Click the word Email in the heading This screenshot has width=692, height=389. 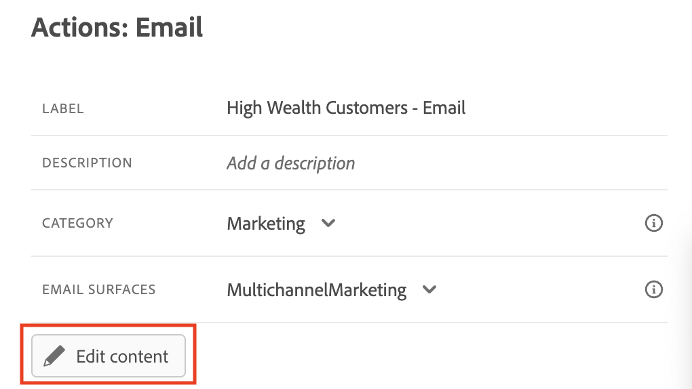pos(169,27)
